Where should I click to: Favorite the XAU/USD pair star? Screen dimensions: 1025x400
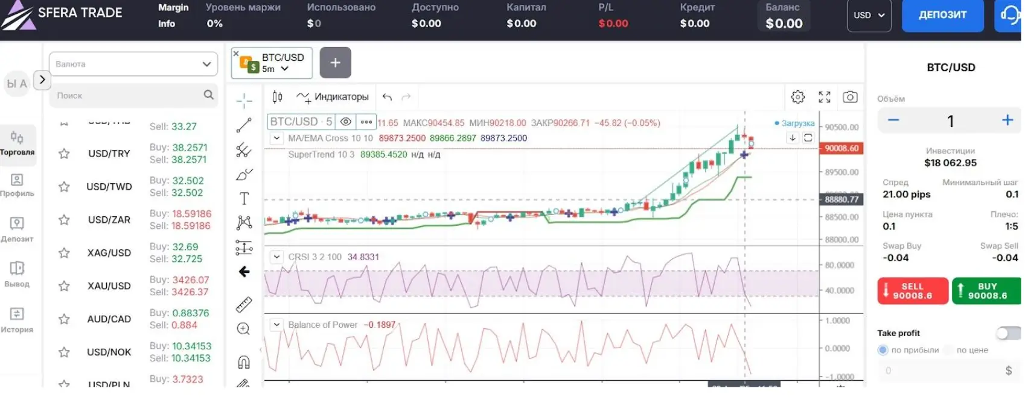[64, 286]
